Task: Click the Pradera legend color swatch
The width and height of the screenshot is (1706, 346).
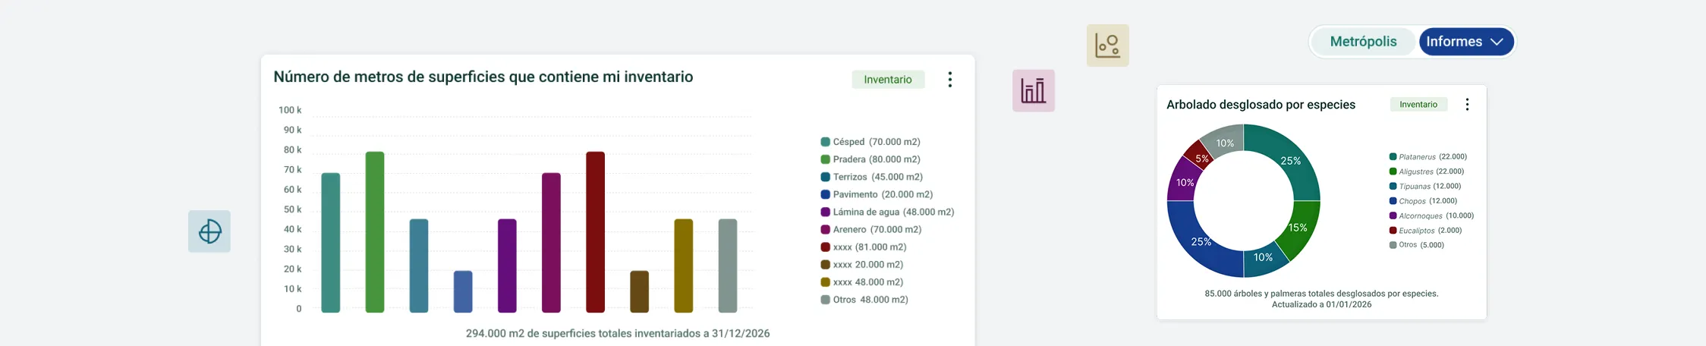Action: pos(825,159)
